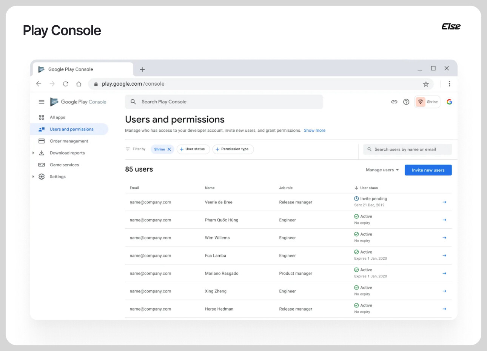Open the Manage users dropdown
The height and width of the screenshot is (351, 487).
[382, 170]
